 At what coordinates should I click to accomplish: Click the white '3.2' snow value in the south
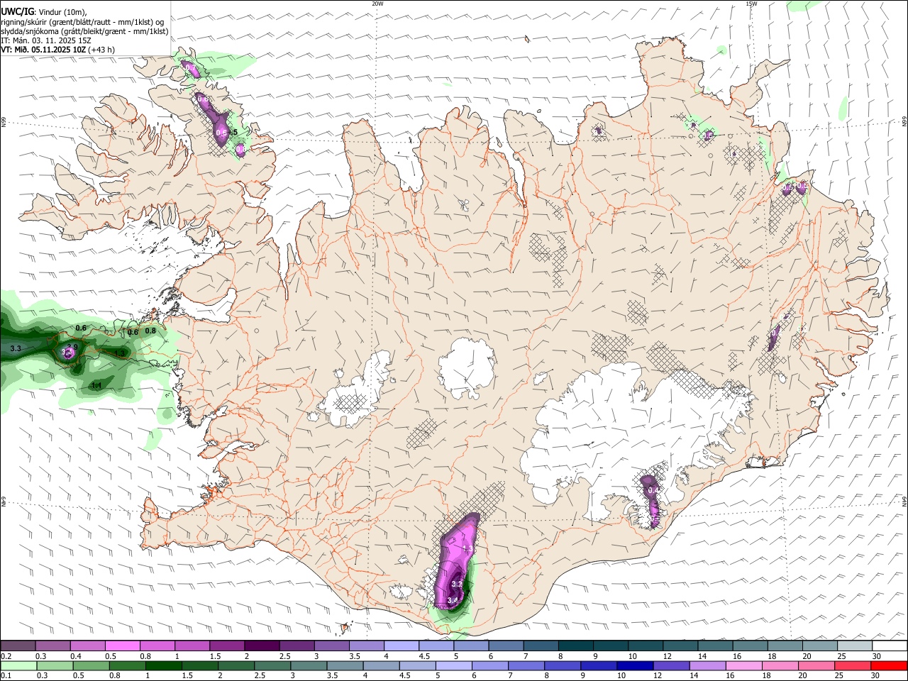pos(458,584)
